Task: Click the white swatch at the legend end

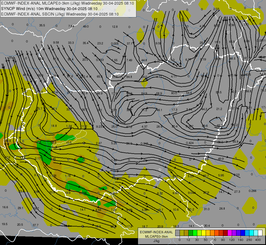Action: pyautogui.click(x=260, y=233)
